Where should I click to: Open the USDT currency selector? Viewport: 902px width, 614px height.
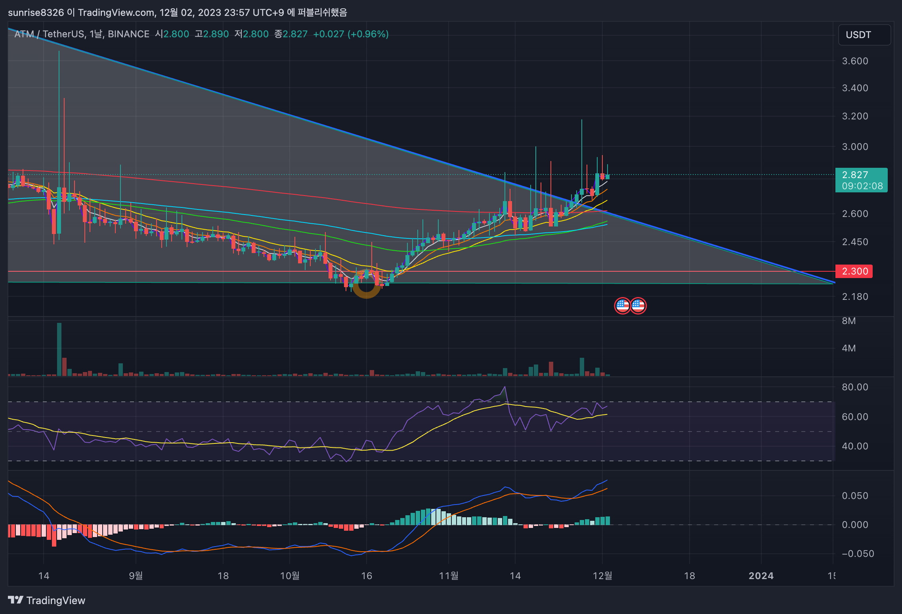[864, 35]
